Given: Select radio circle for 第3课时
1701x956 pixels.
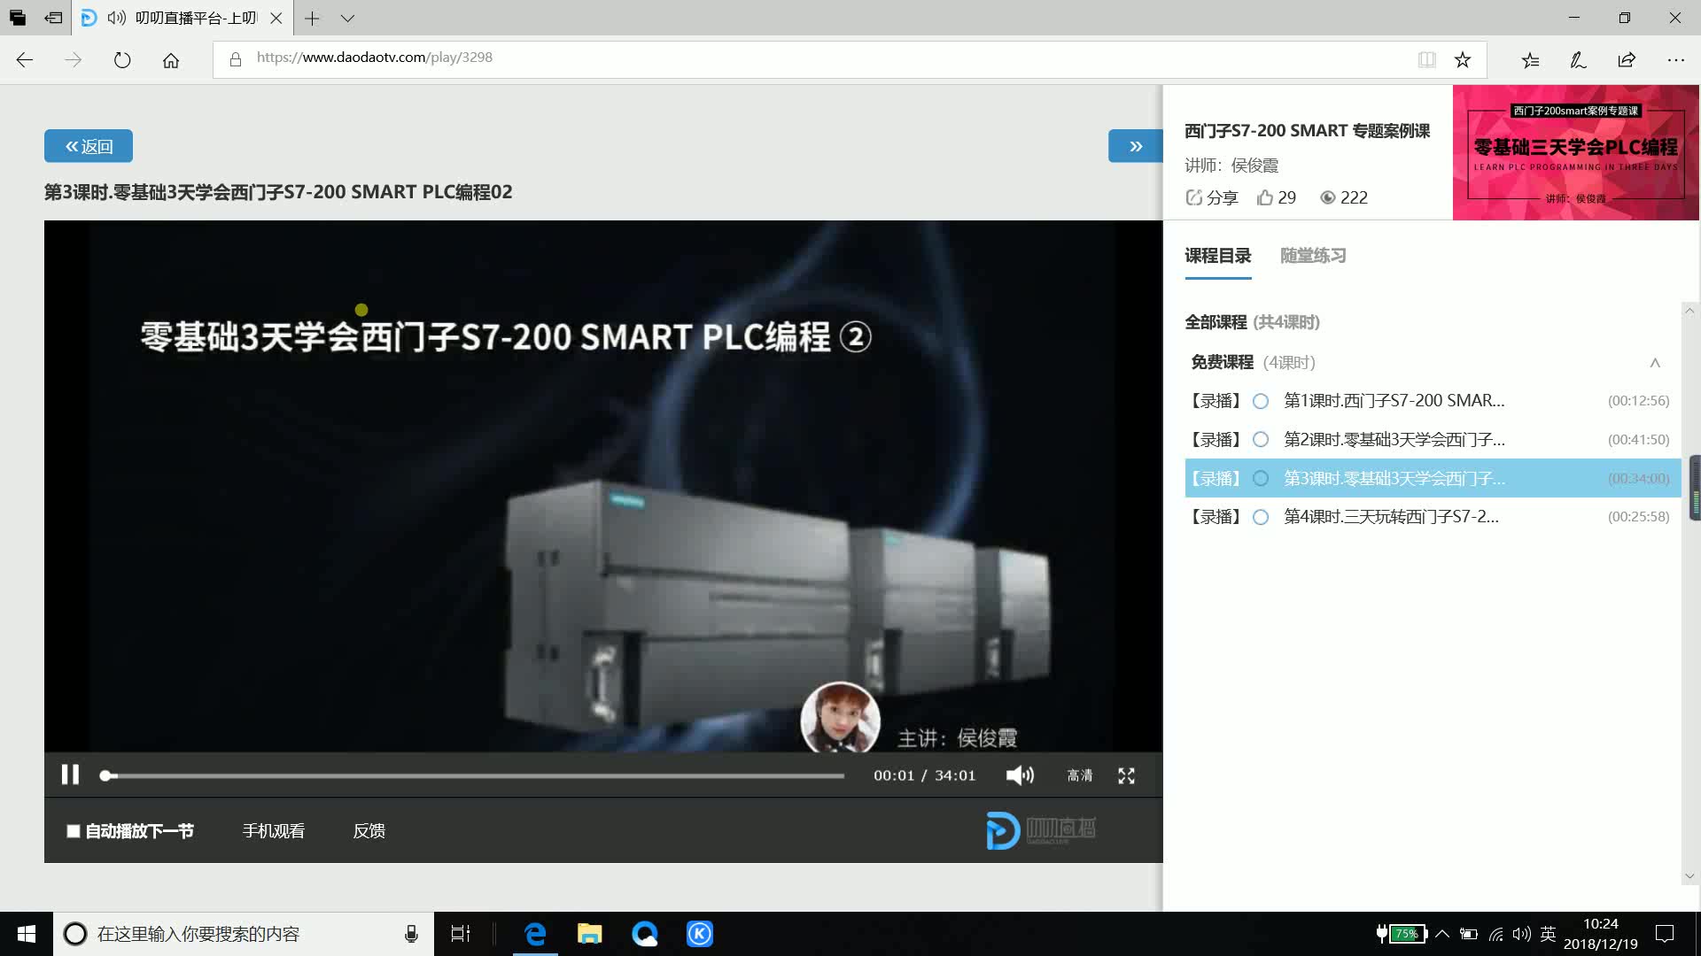Looking at the screenshot, I should click(1261, 479).
